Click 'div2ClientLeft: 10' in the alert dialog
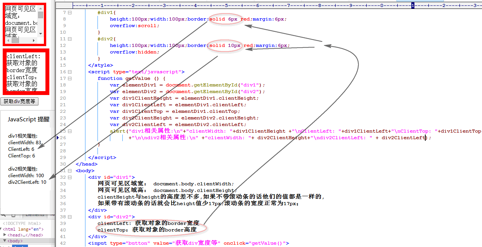The image size is (482, 247). pos(27,182)
